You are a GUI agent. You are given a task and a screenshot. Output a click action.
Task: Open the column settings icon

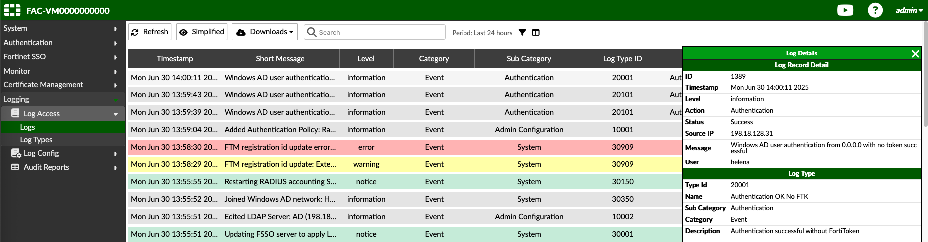click(x=536, y=33)
